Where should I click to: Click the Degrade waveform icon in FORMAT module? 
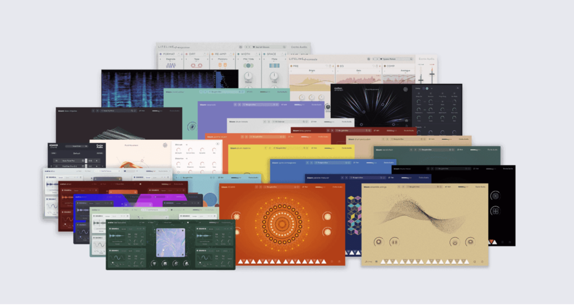[x=171, y=65]
